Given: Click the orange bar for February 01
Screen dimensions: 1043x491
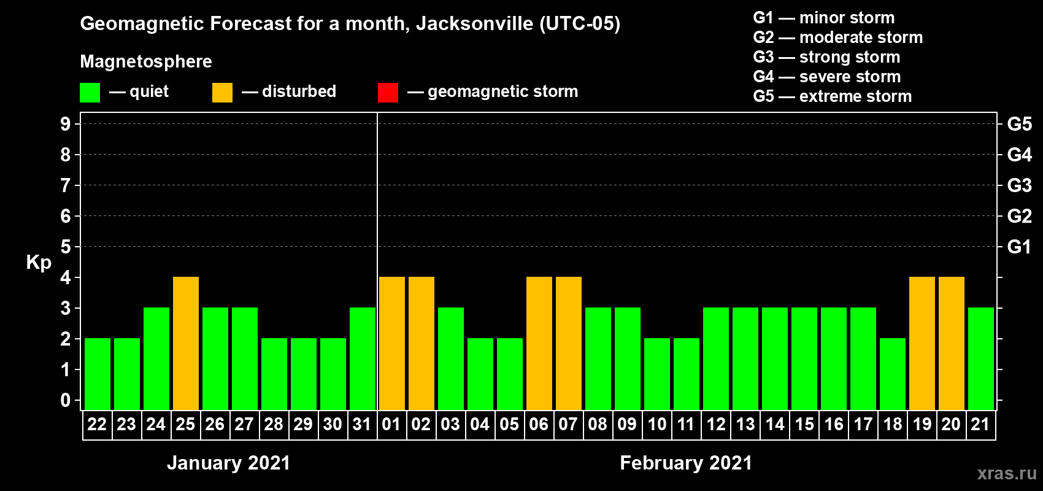Looking at the screenshot, I should [x=392, y=343].
